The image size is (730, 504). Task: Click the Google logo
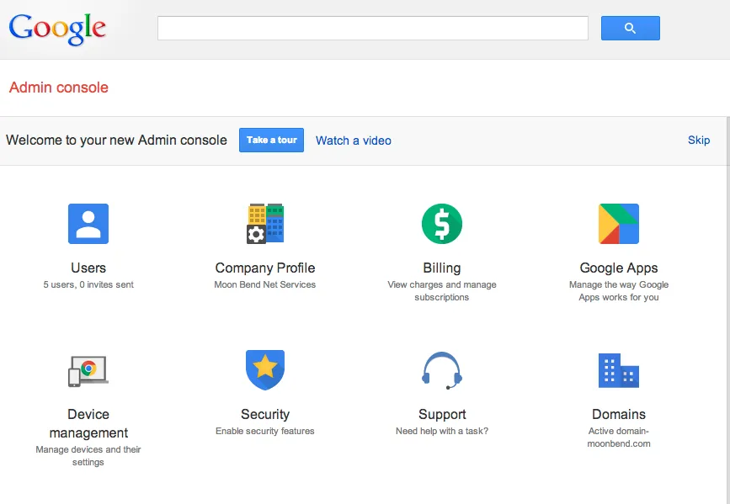(57, 29)
